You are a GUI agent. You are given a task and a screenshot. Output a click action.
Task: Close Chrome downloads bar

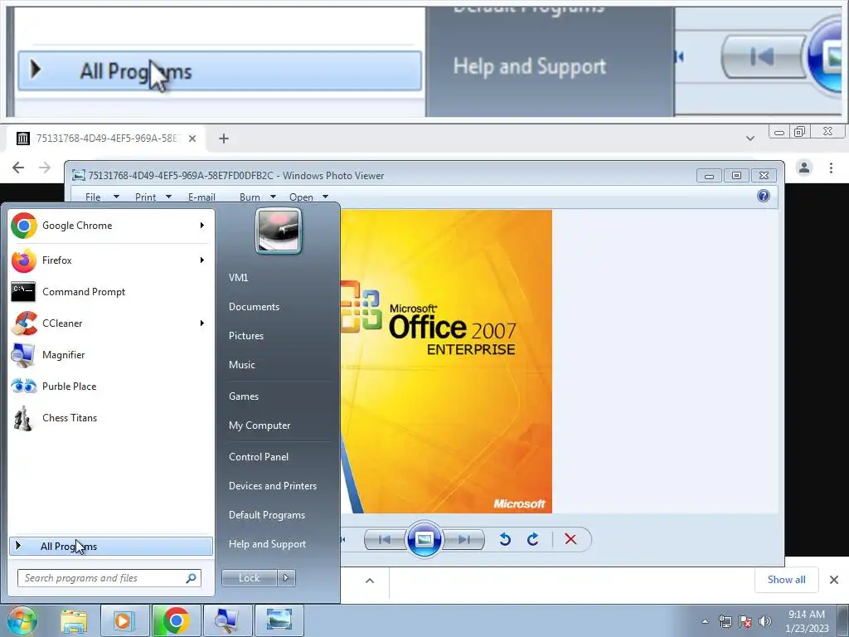(x=834, y=580)
